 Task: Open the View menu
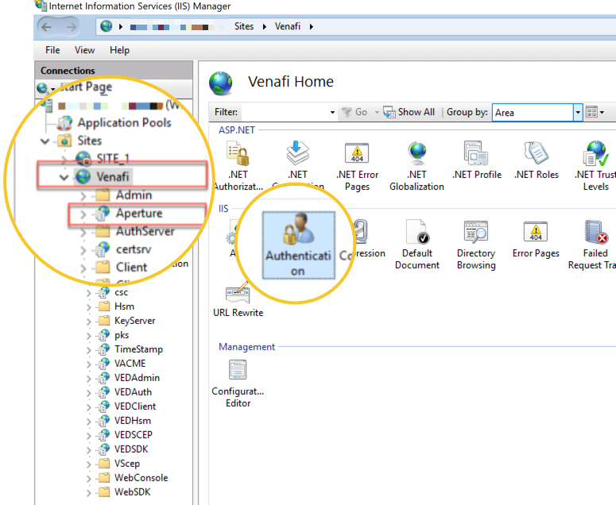[84, 50]
